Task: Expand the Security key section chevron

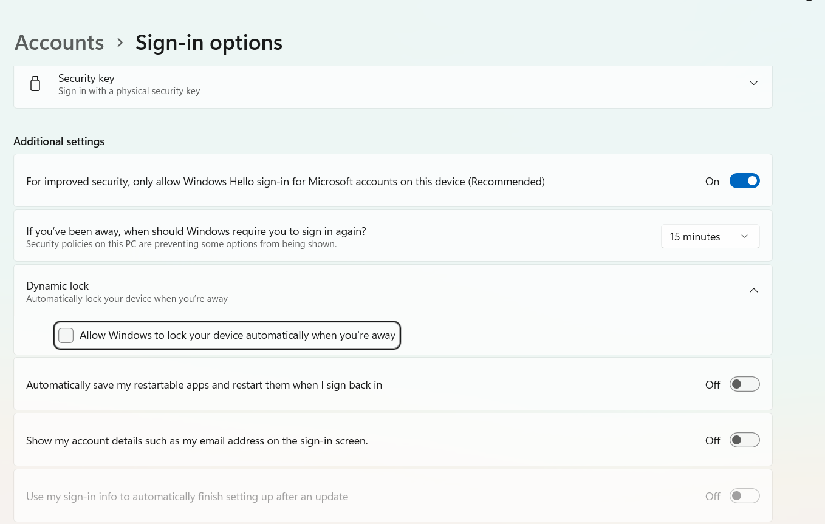Action: click(x=753, y=83)
